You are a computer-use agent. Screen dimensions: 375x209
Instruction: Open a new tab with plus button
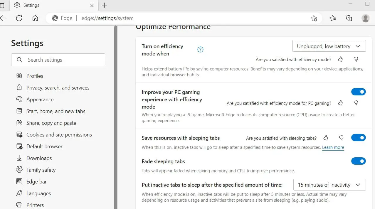104,5
